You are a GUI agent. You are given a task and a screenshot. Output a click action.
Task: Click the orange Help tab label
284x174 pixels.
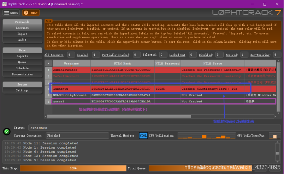[48, 21]
